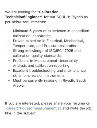Click the ISO/IEC 17025 knowledge bullet
Viewport: 97px width, 128px height.
click(x=47, y=51)
